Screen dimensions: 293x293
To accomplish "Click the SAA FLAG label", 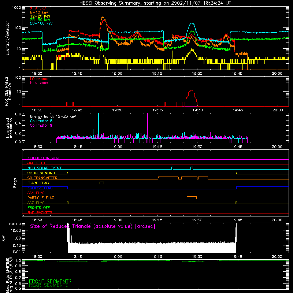I will point(36,193).
